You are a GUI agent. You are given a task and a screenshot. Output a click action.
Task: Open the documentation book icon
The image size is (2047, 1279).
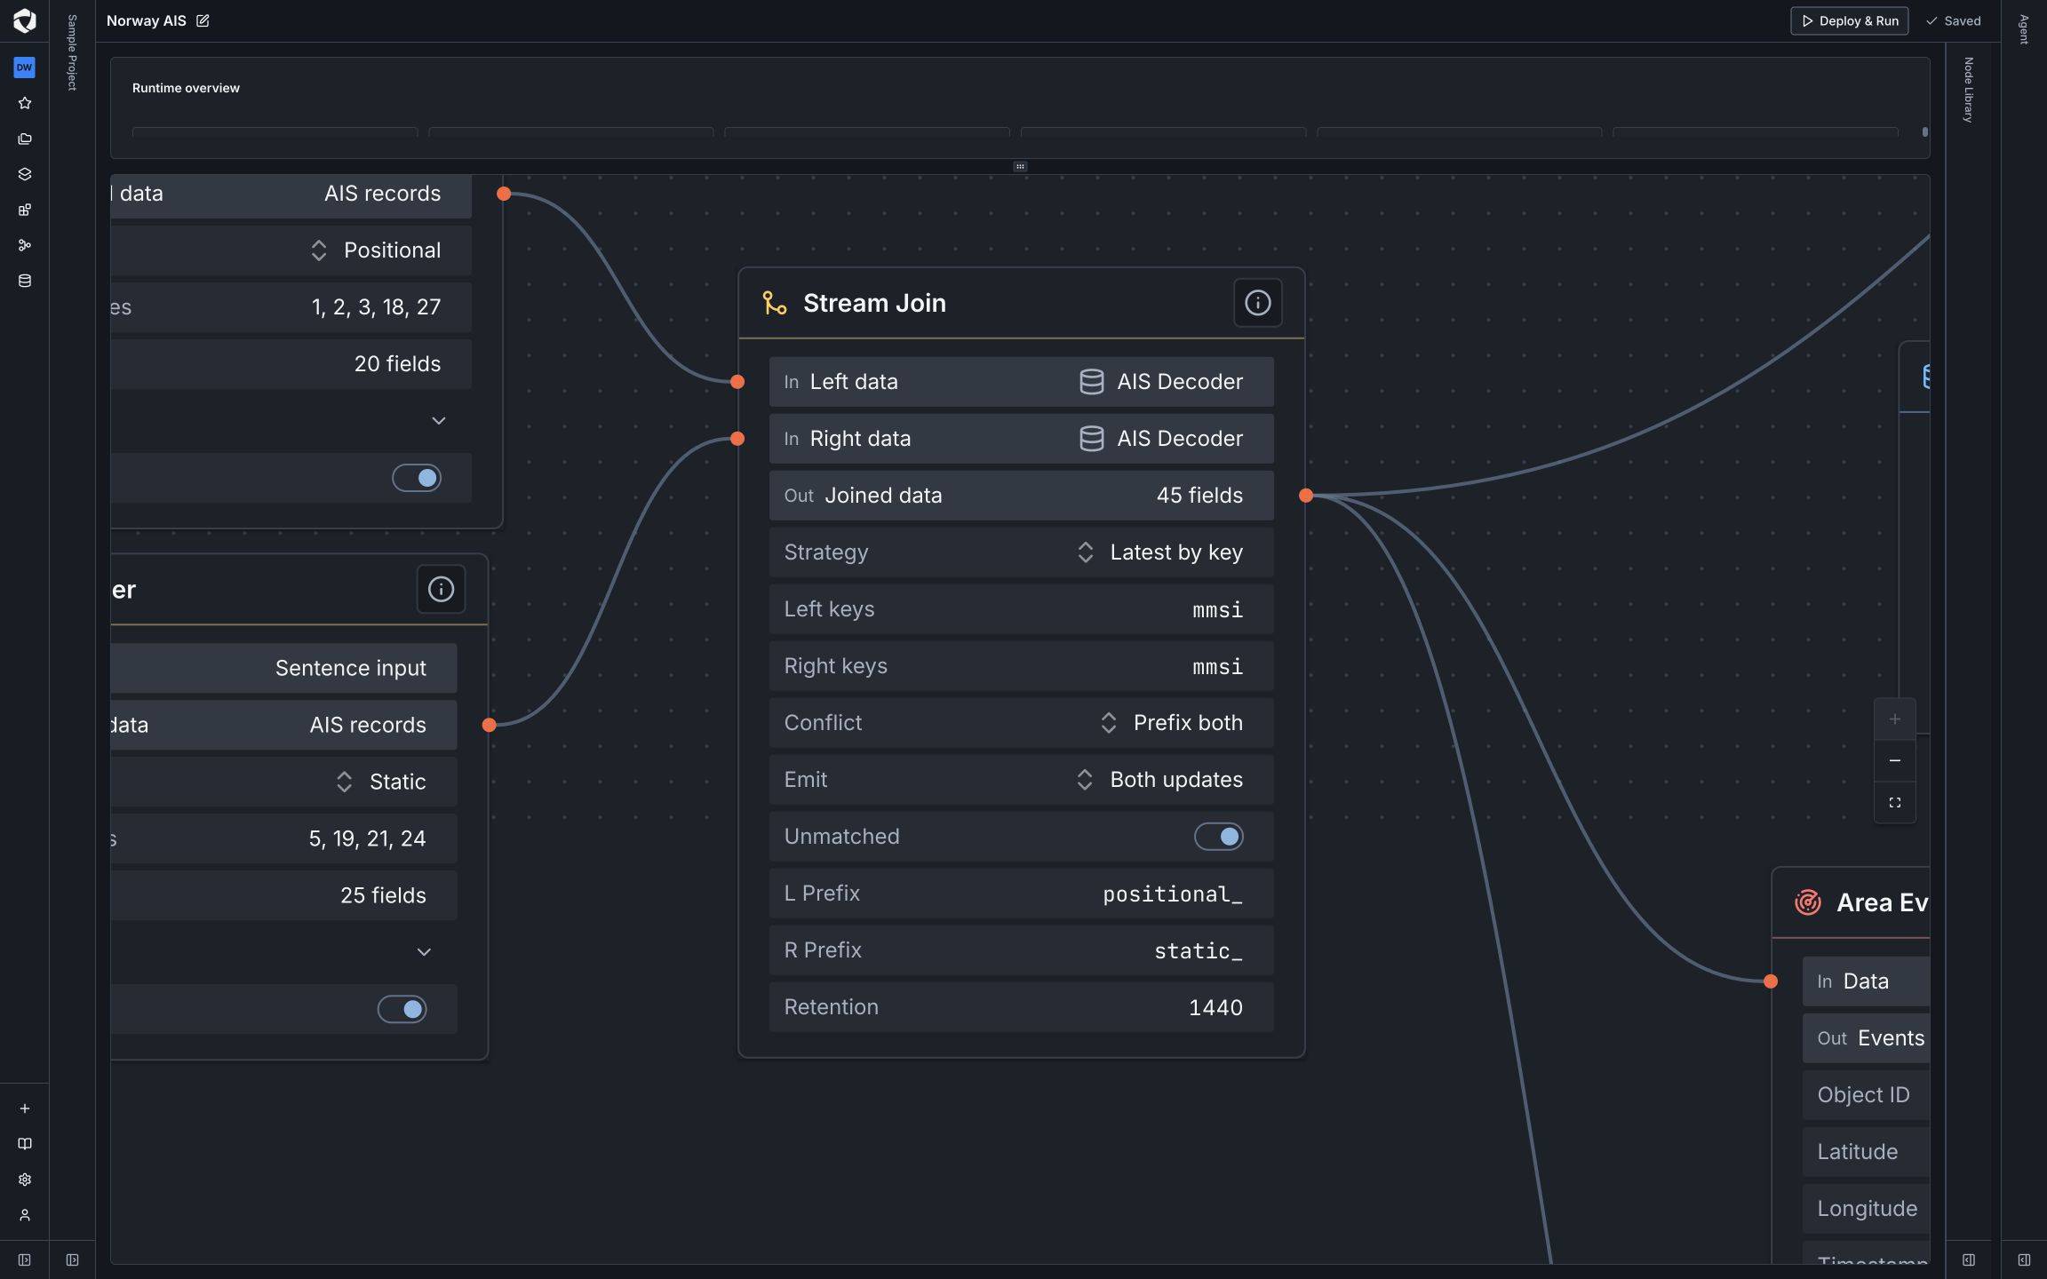pos(25,1144)
